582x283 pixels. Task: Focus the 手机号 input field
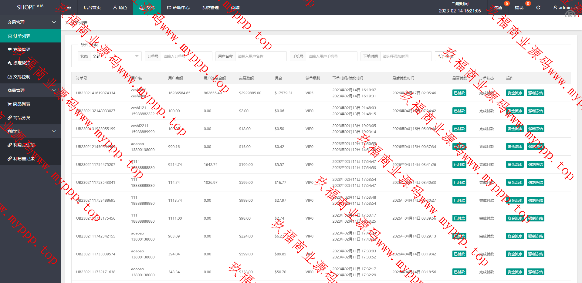331,56
